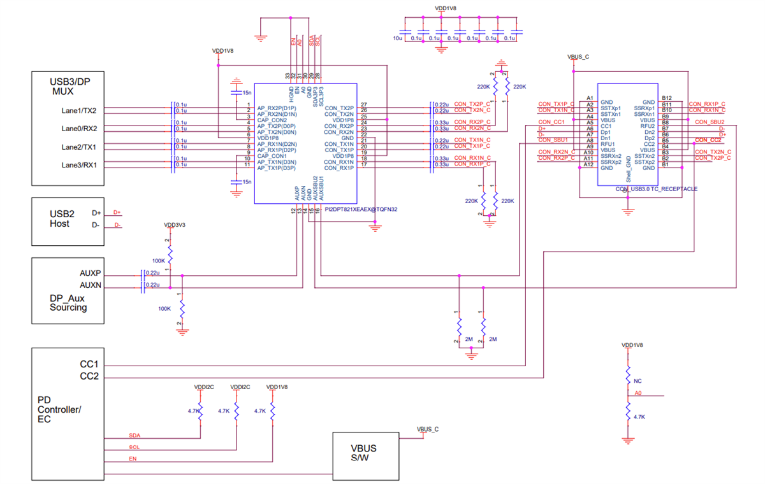Image resolution: width=765 pixels, height=484 pixels.
Task: Click the VBUS S/W block
Action: 365,455
